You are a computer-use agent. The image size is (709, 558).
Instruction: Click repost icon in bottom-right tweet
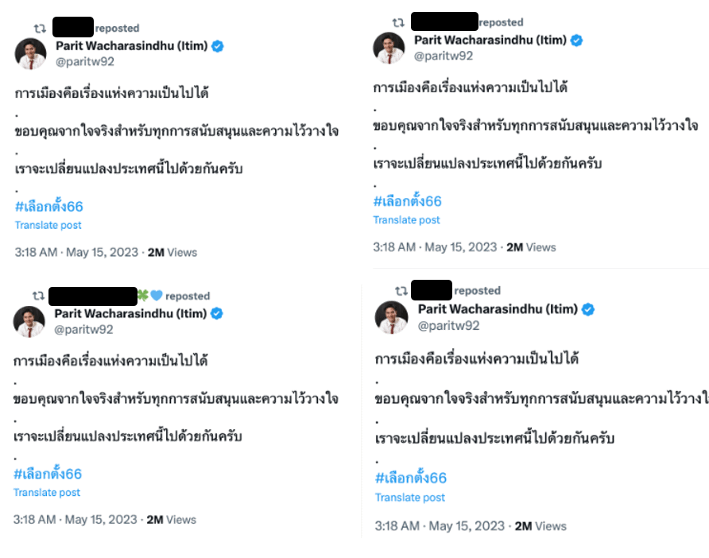401,290
